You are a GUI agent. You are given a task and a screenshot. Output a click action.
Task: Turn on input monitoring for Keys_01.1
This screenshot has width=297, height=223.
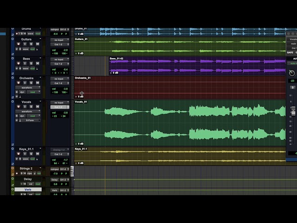click(25, 154)
